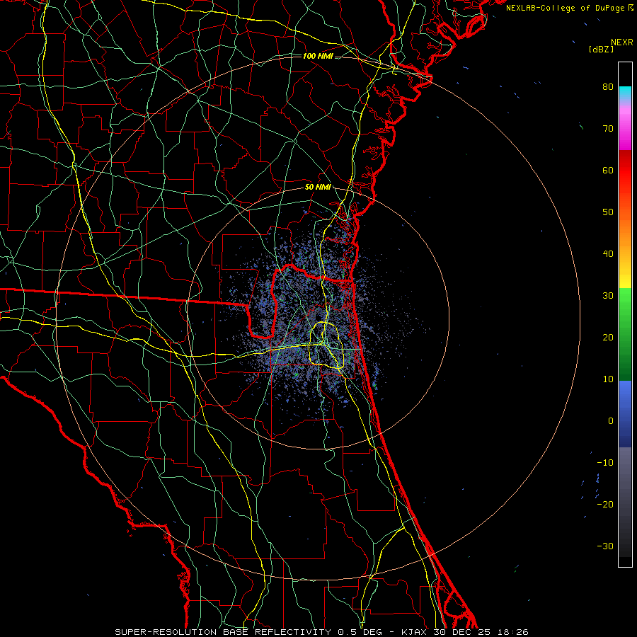Click the 70 dBZ scale value

click(x=608, y=129)
